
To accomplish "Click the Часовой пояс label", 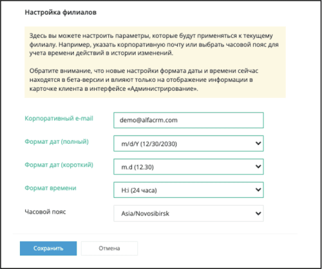I will [x=45, y=212].
